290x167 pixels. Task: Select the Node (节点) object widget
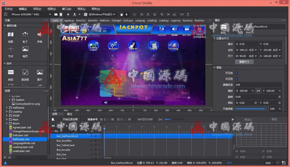(x=10, y=52)
